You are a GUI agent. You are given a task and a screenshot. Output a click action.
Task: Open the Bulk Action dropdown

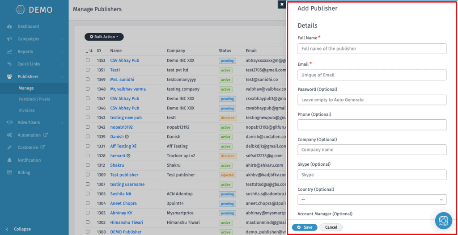coord(104,37)
